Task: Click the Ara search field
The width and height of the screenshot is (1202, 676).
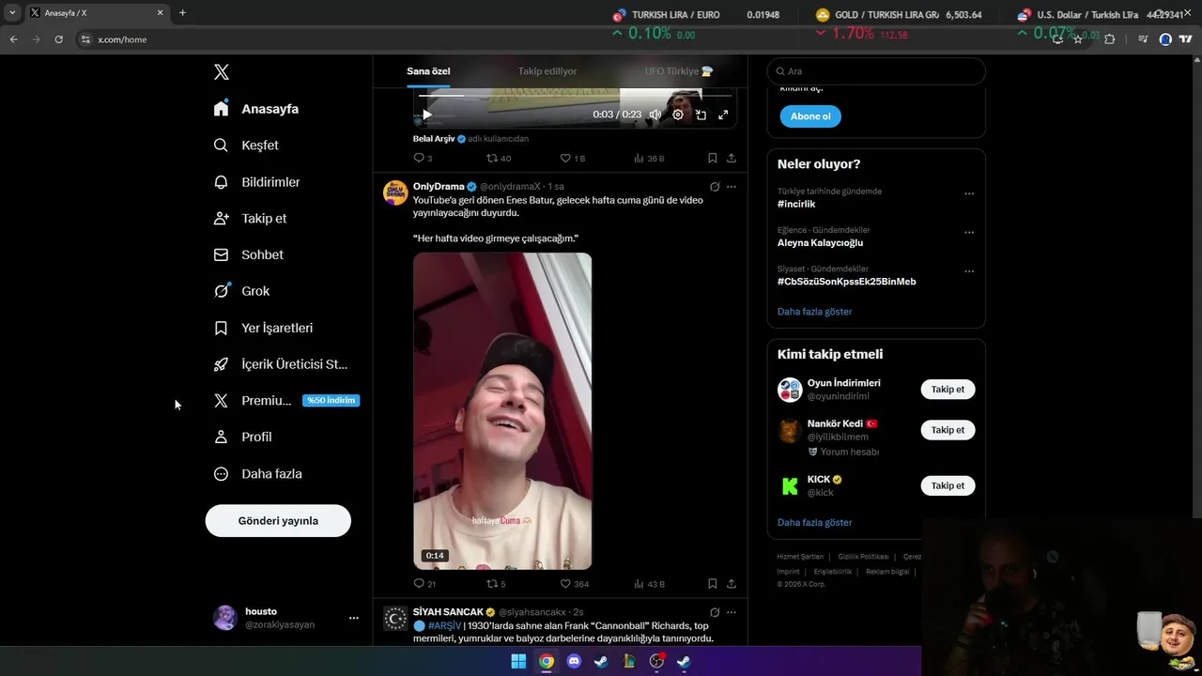Action: point(876,71)
